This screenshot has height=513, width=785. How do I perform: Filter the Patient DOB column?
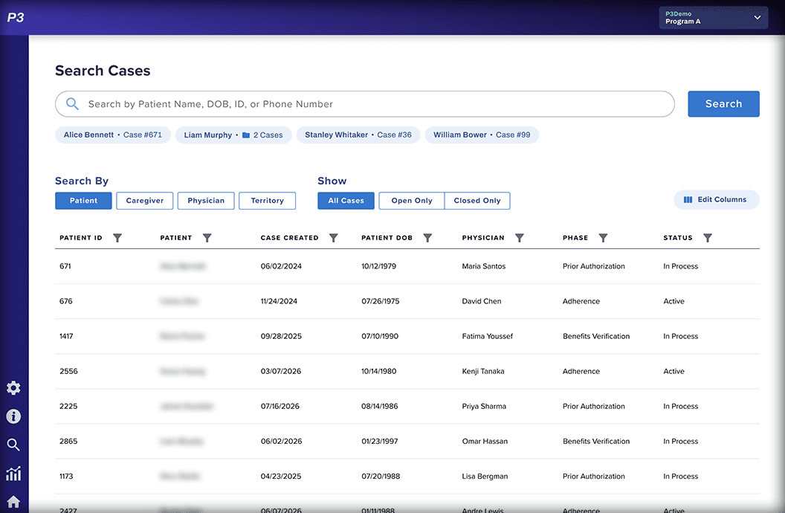(427, 238)
